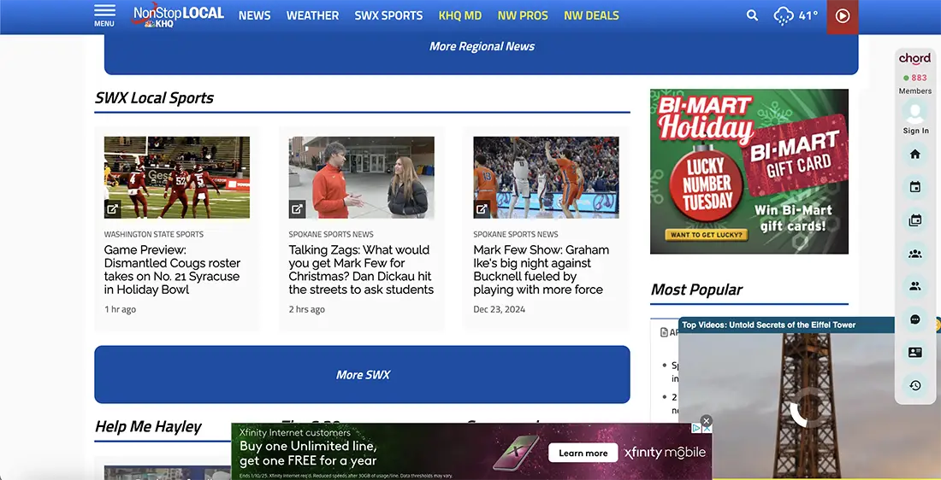Open the NEWS menu
This screenshot has height=480, width=941.
coord(254,15)
